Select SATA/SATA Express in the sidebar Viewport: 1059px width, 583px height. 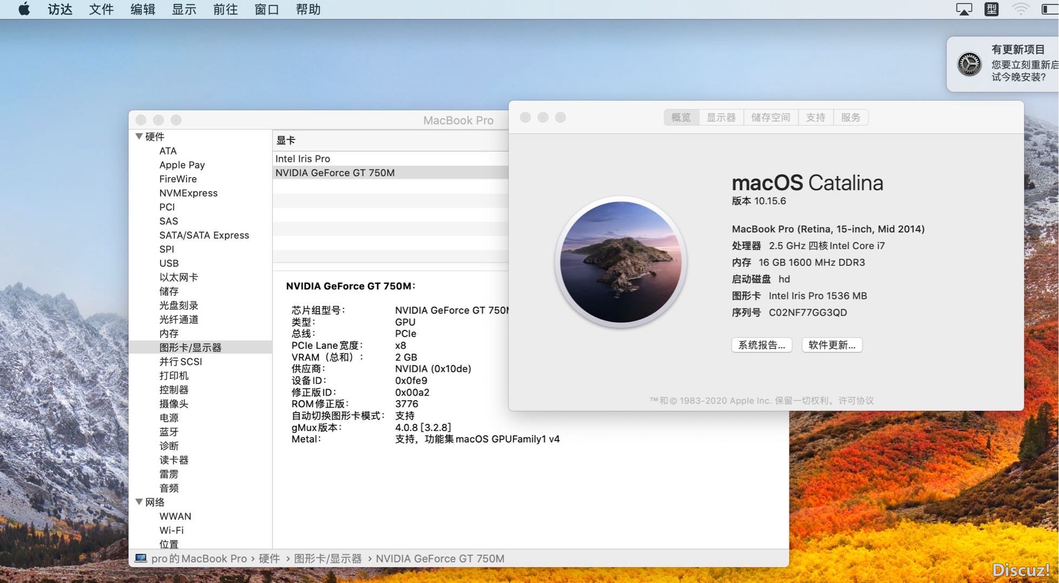pyautogui.click(x=204, y=235)
